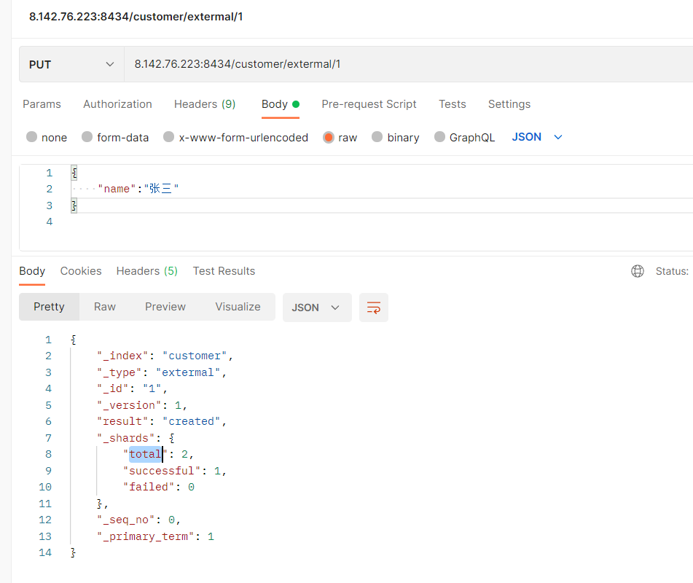693x583 pixels.
Task: Click the "_shards" key in response
Action: pos(126,438)
